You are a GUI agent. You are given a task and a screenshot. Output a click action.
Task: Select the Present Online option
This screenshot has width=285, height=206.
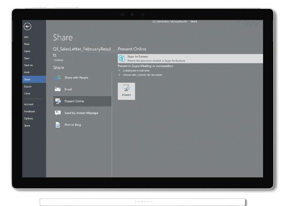click(x=82, y=101)
